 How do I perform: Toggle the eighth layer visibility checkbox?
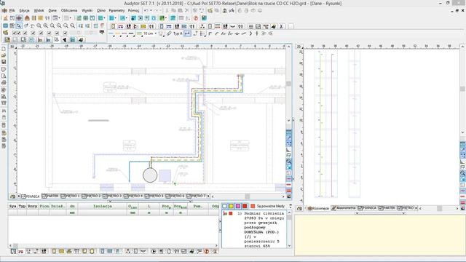coord(65,33)
